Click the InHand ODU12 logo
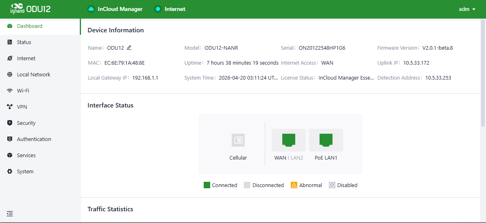This screenshot has height=223, width=486. coord(30,9)
